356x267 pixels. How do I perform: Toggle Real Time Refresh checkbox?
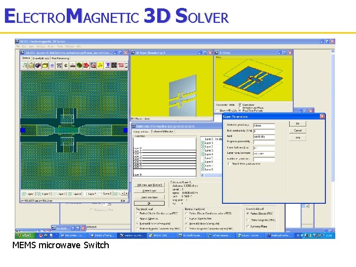[x=240, y=111]
